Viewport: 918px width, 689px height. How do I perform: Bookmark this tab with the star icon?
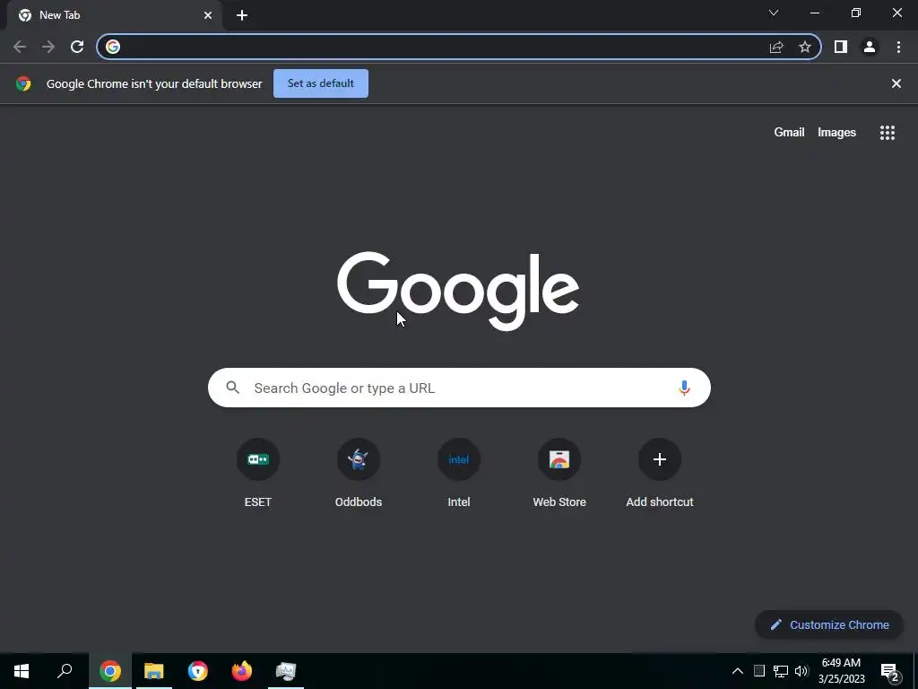click(805, 47)
